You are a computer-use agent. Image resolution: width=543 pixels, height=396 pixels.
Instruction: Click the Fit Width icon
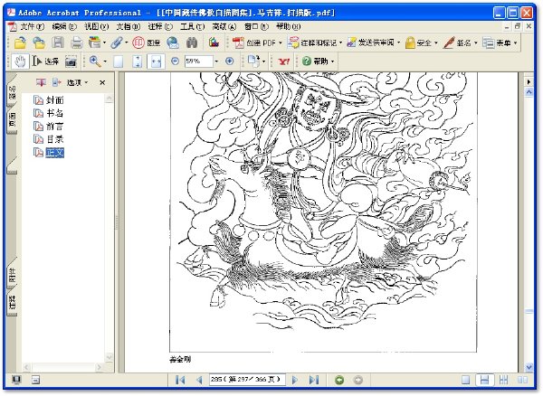[x=156, y=61]
